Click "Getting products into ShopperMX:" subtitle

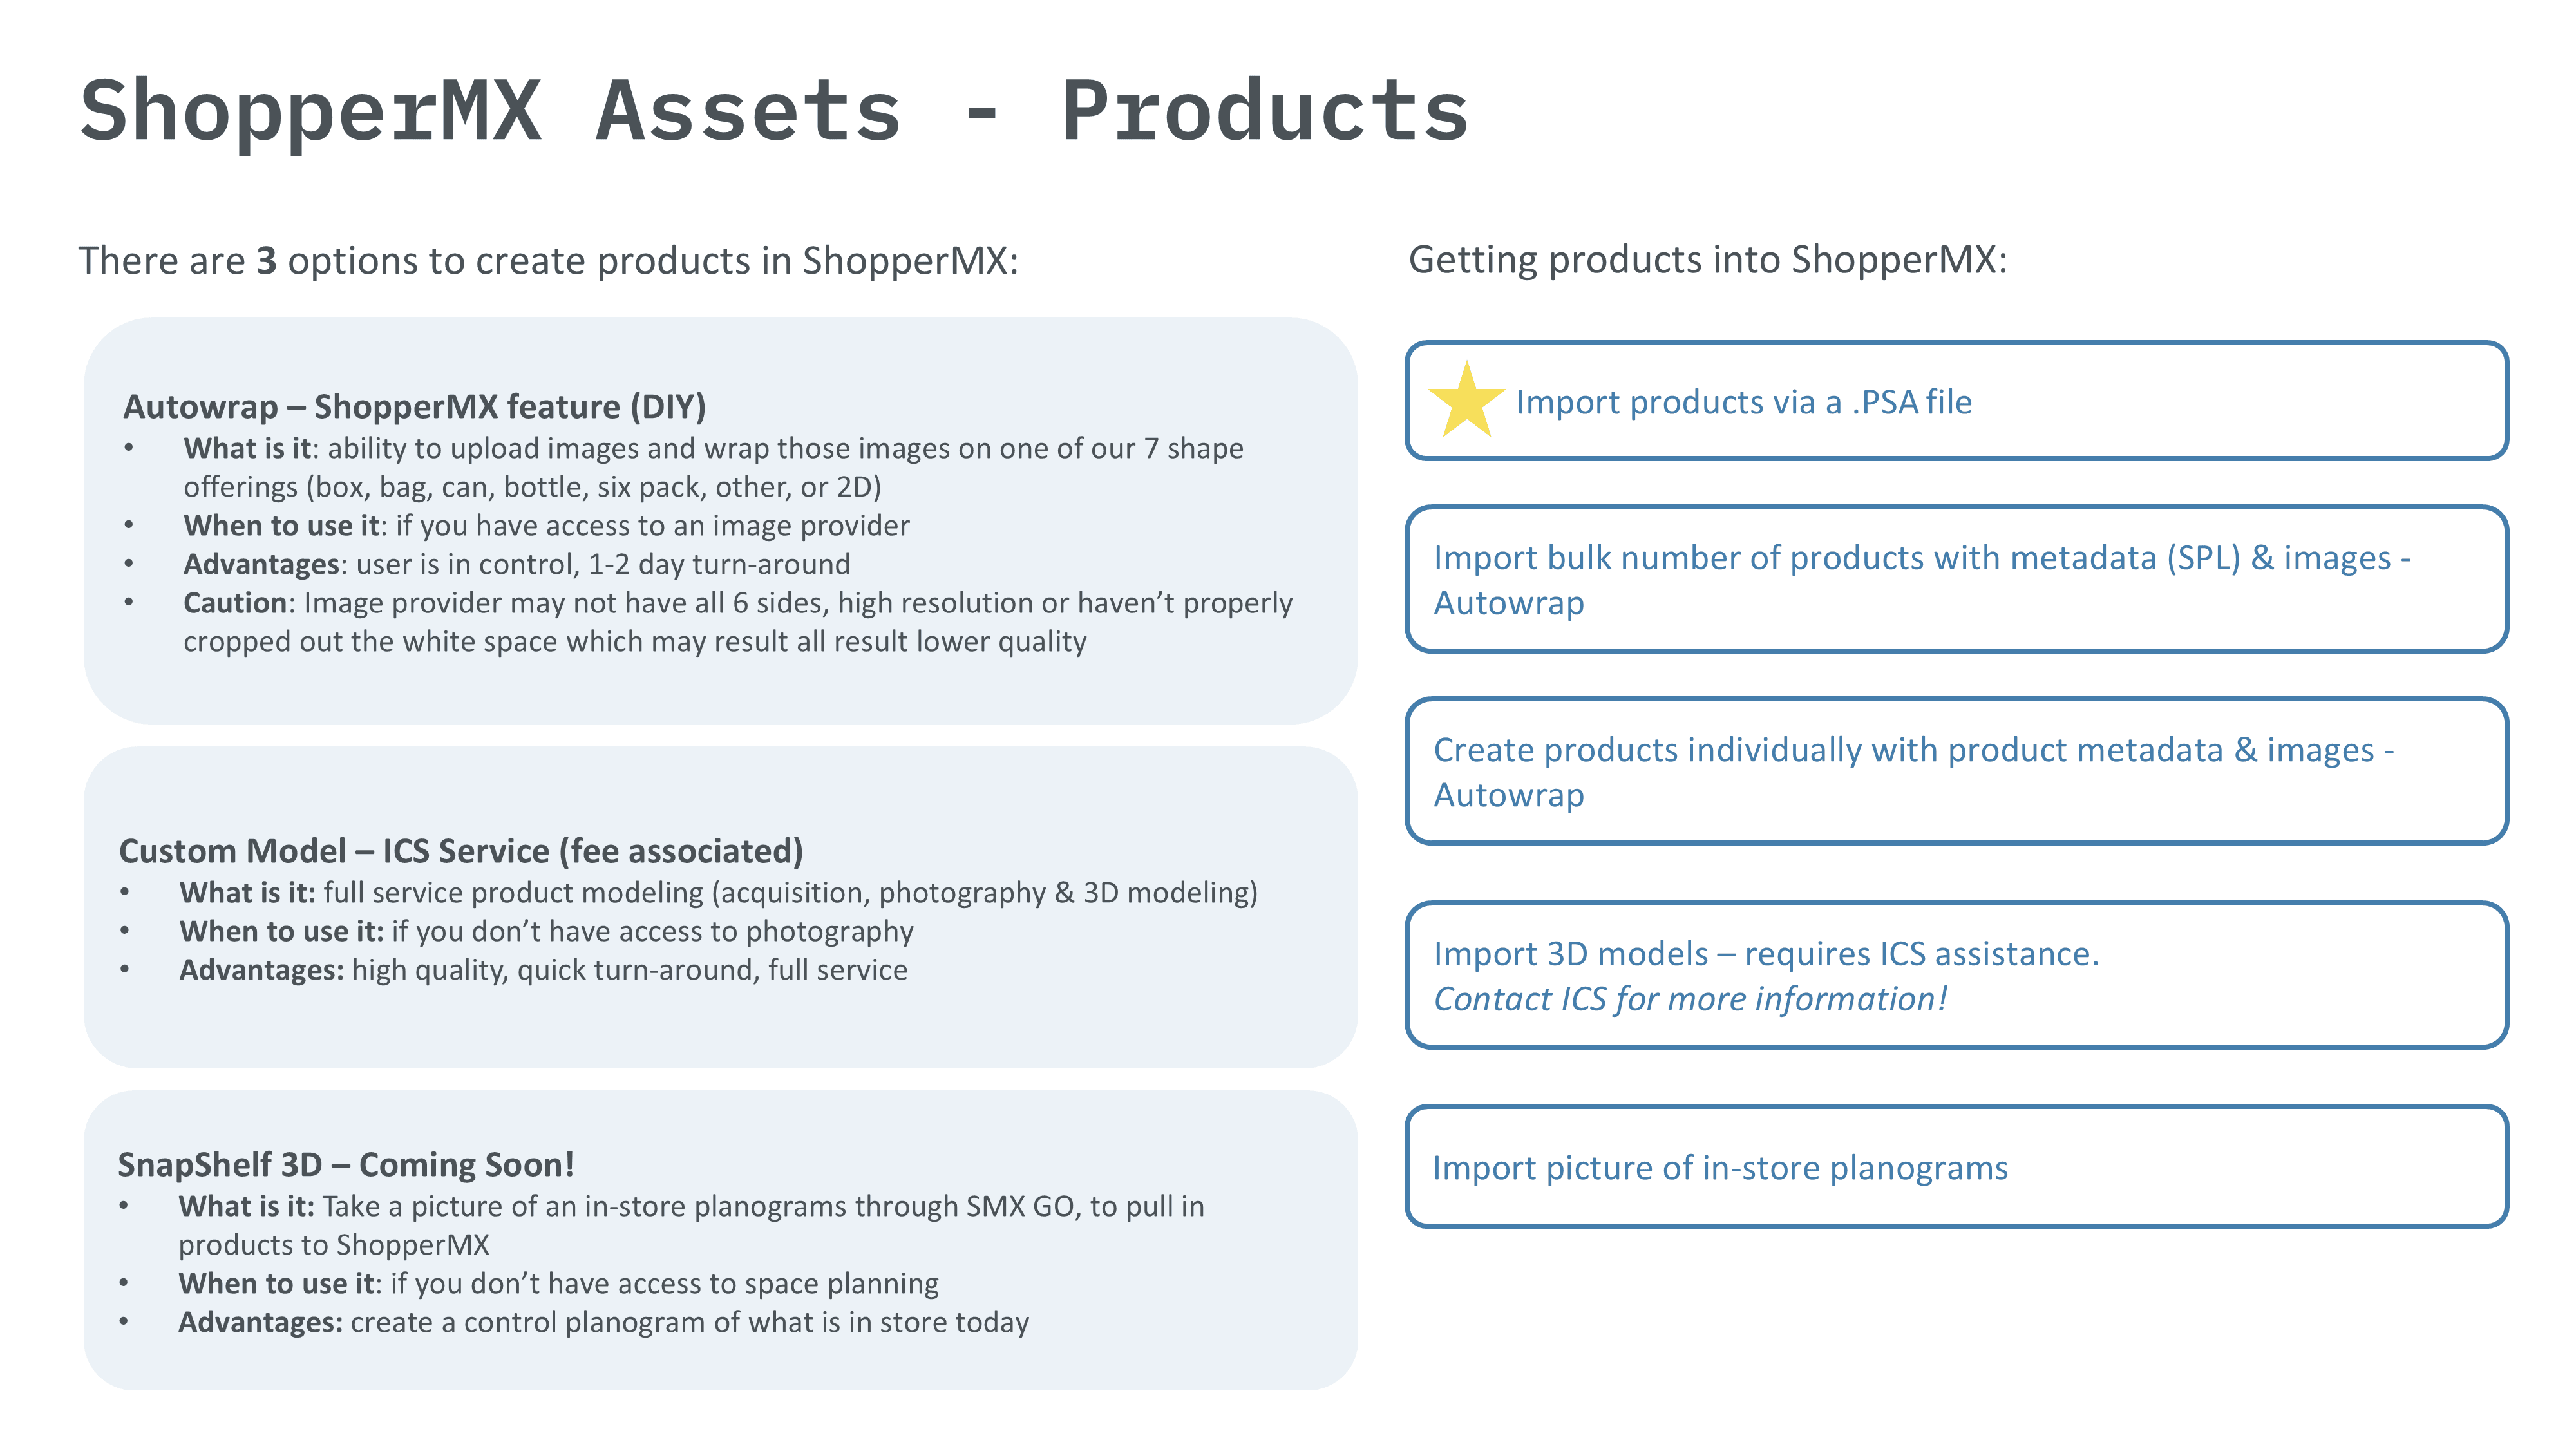click(x=1707, y=260)
